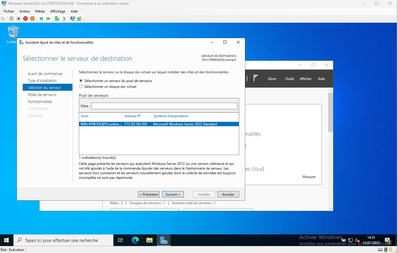The width and height of the screenshot is (398, 253).
Task: Click the Server Manager vertical scrollbar
Action: (x=331, y=112)
